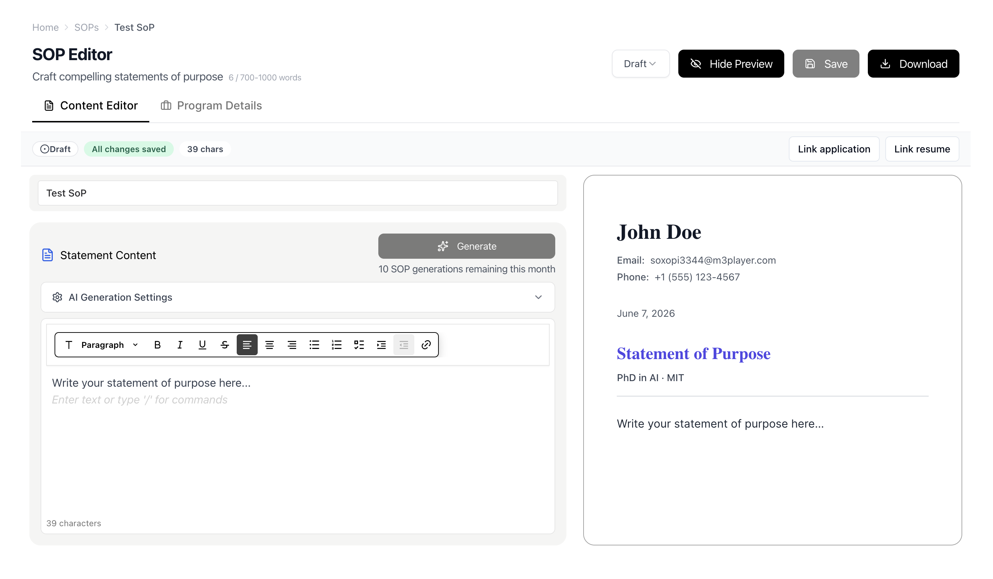The image size is (993, 579).
Task: Click Link resume button
Action: click(x=922, y=149)
